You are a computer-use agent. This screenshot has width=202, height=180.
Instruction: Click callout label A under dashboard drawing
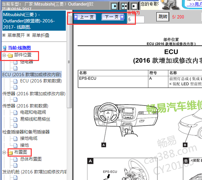coord(104,145)
